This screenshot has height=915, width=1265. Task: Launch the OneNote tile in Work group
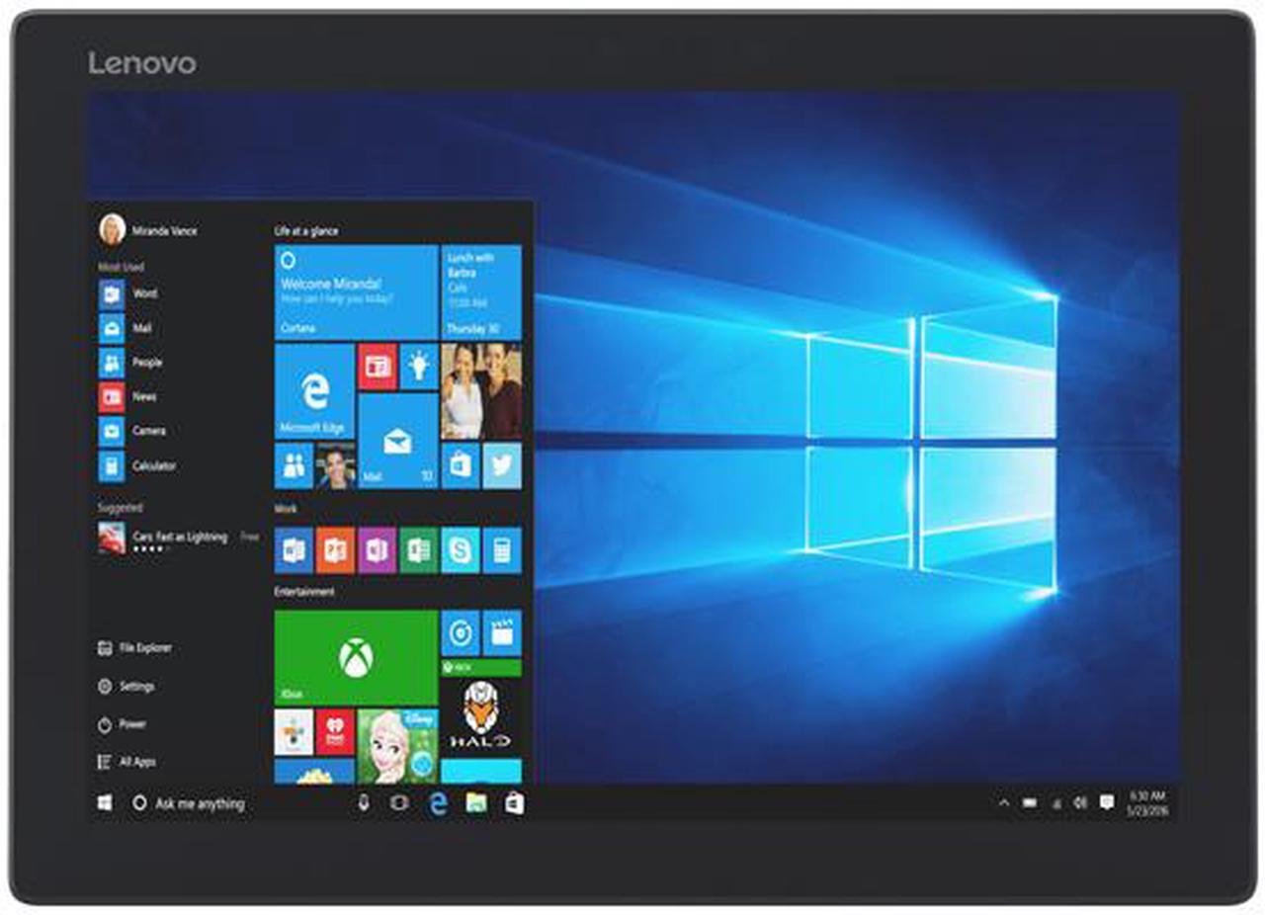click(378, 550)
